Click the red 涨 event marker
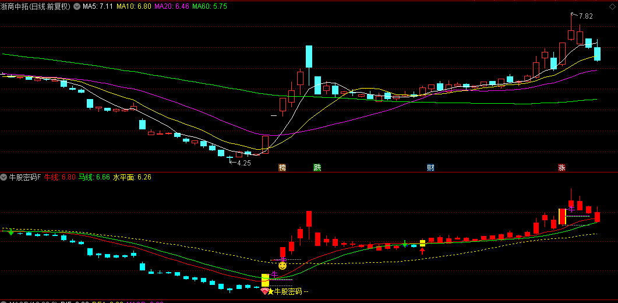 (562, 167)
